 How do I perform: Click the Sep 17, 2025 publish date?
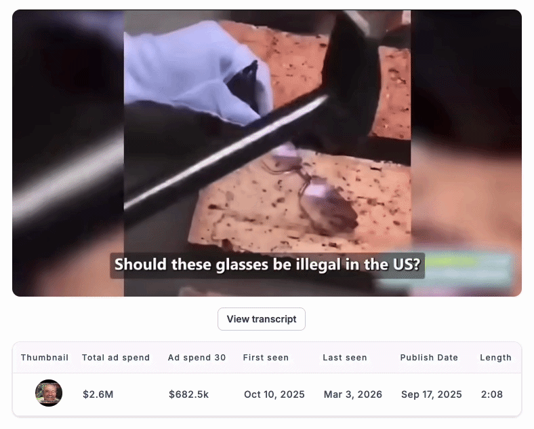(x=432, y=394)
